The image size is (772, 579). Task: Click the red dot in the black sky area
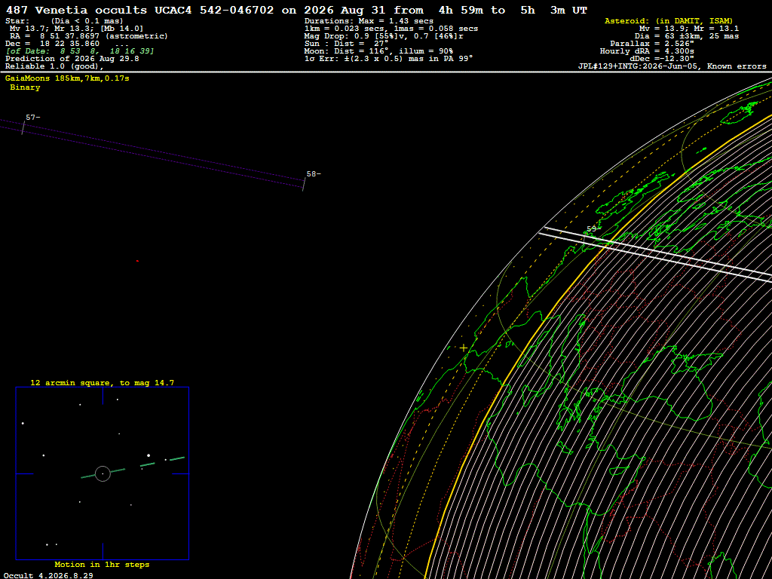coord(137,261)
